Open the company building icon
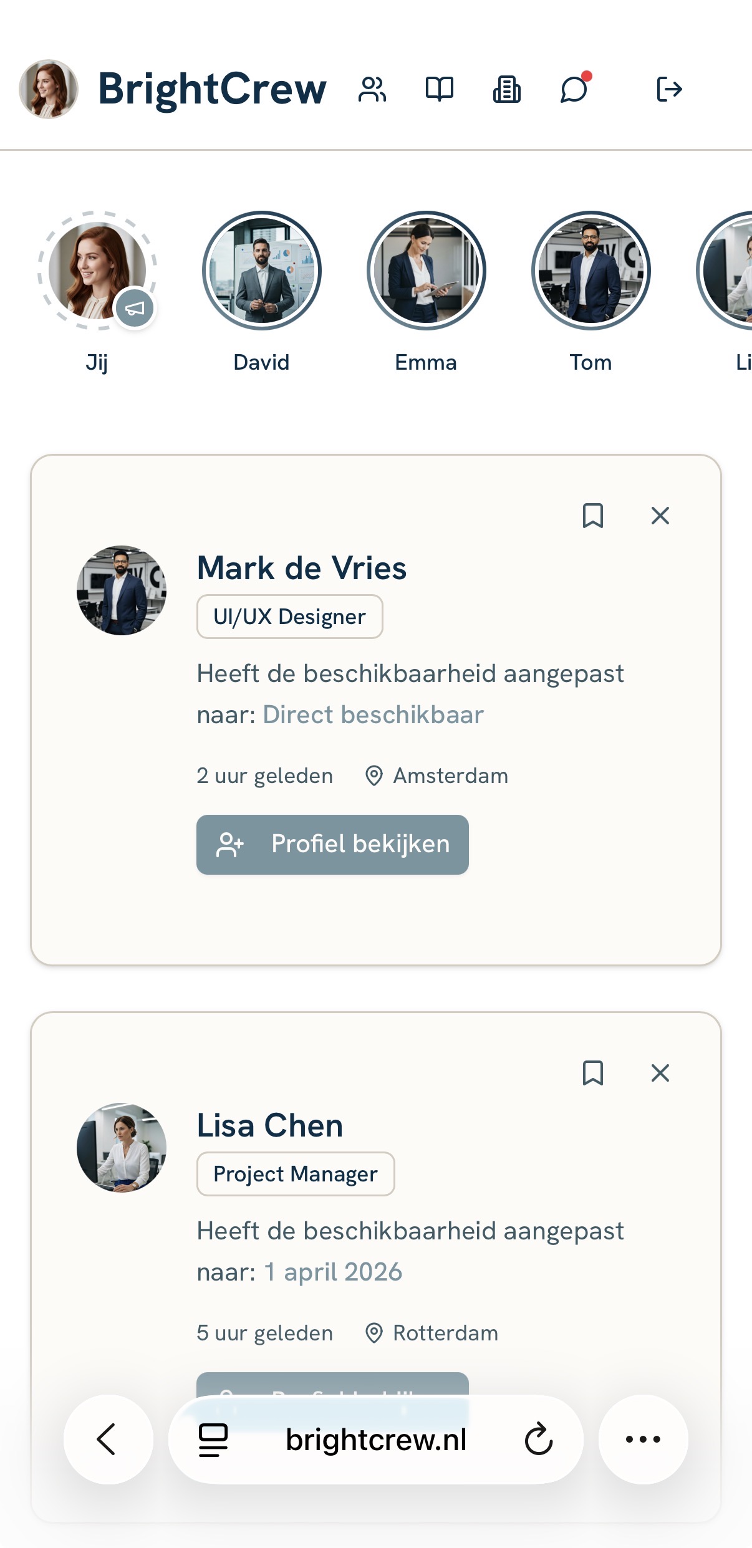Image resolution: width=752 pixels, height=1548 pixels. (x=507, y=89)
